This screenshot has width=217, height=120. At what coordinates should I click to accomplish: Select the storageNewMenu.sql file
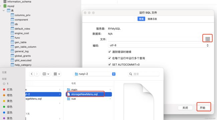(89, 94)
